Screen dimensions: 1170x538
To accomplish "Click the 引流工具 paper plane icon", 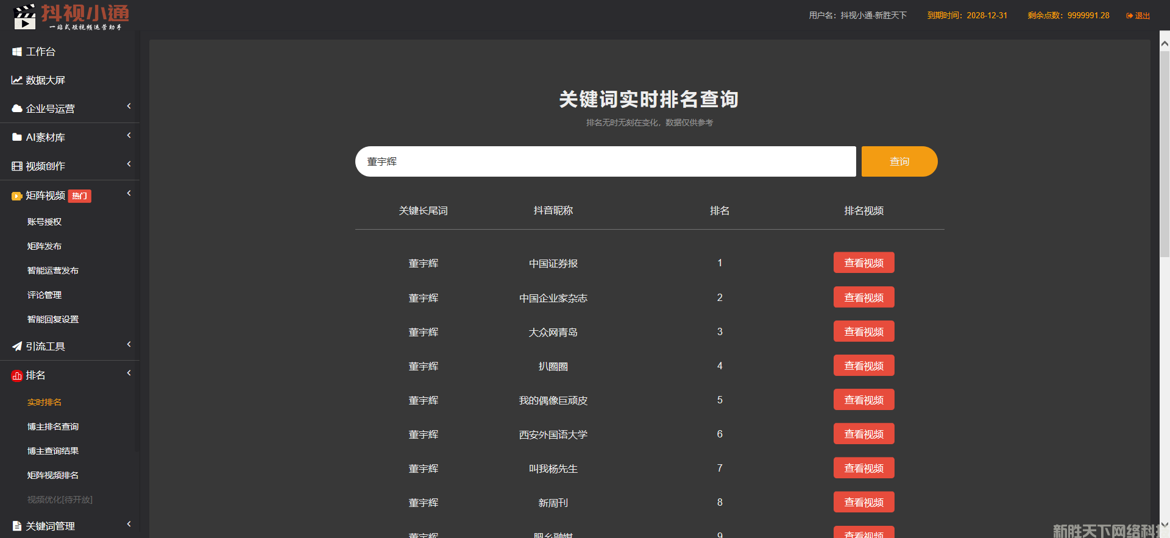I will [17, 346].
